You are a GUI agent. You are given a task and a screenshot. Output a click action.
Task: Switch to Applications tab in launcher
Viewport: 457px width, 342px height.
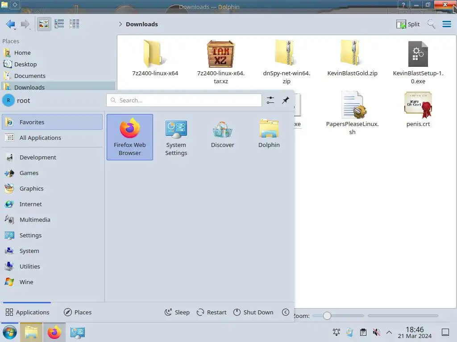(x=27, y=312)
